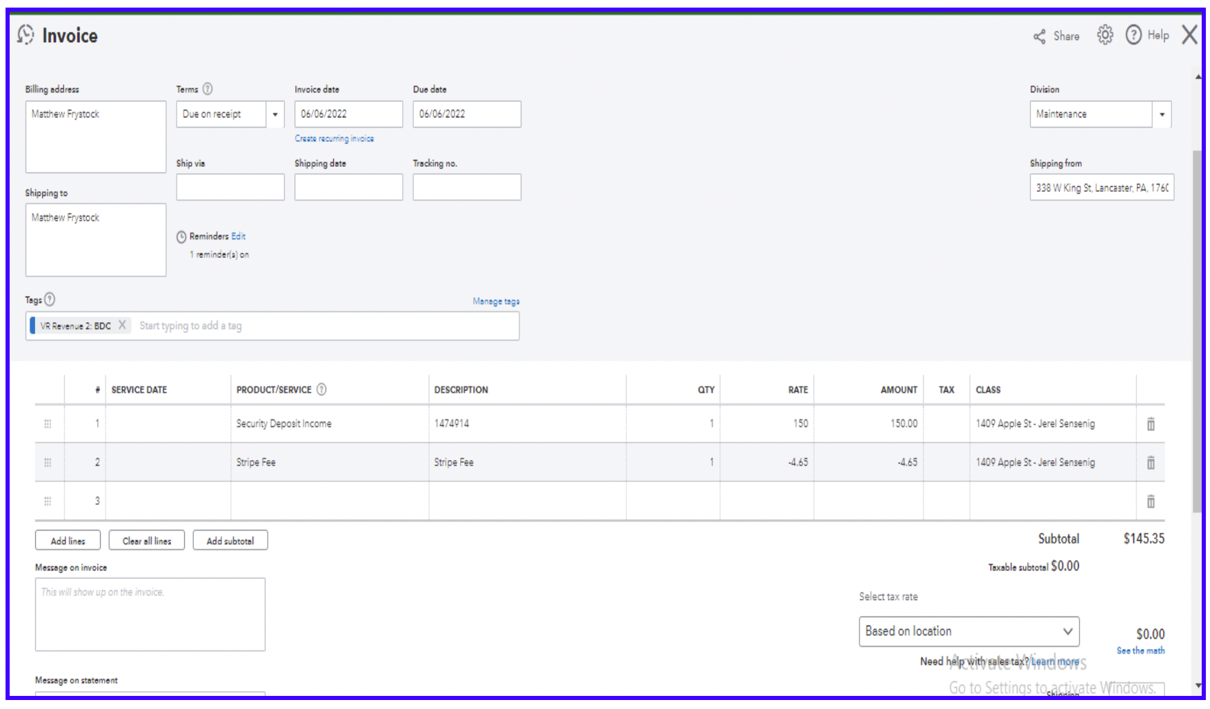This screenshot has height=709, width=1210.
Task: Click the Share icon
Action: [x=1040, y=37]
